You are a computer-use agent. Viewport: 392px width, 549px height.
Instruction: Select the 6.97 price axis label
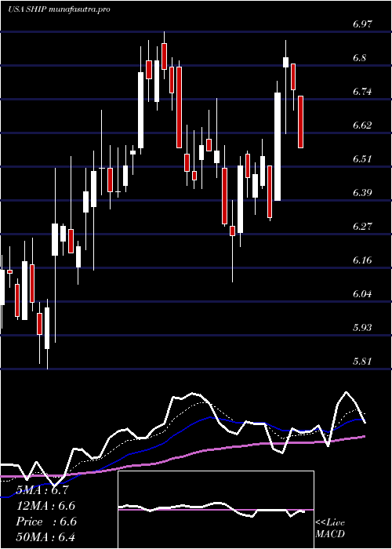tap(363, 24)
